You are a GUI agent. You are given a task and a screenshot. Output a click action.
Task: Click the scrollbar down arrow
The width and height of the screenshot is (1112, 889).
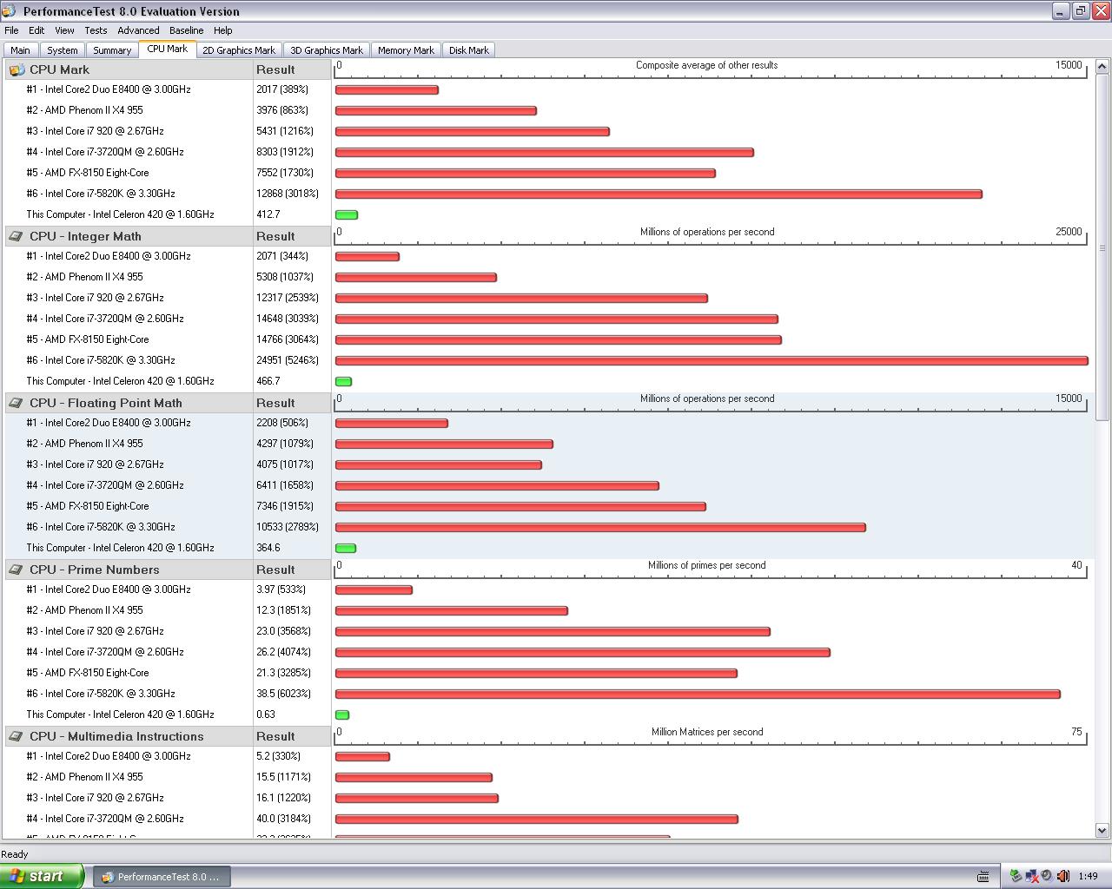click(1102, 830)
